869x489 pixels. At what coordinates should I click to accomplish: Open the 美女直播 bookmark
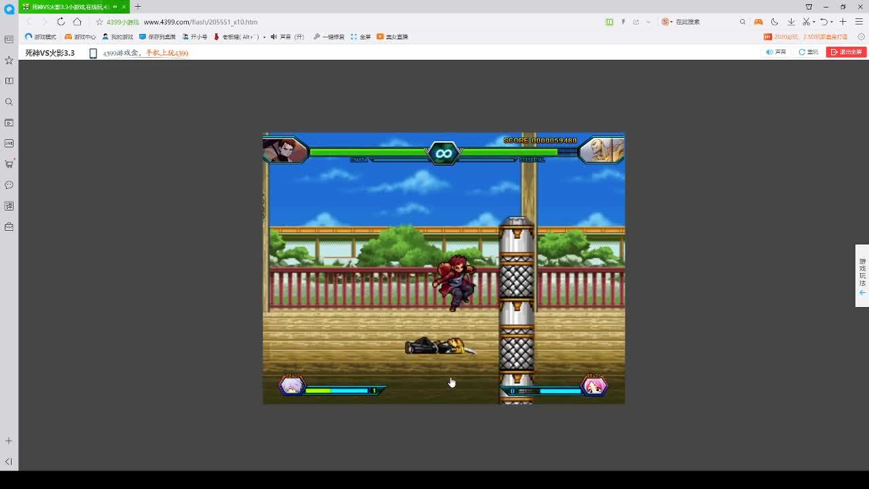pos(392,37)
